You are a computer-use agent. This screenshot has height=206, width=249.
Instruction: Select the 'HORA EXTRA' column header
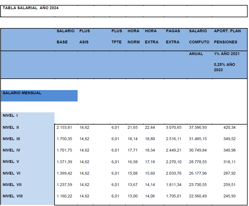click(x=151, y=36)
